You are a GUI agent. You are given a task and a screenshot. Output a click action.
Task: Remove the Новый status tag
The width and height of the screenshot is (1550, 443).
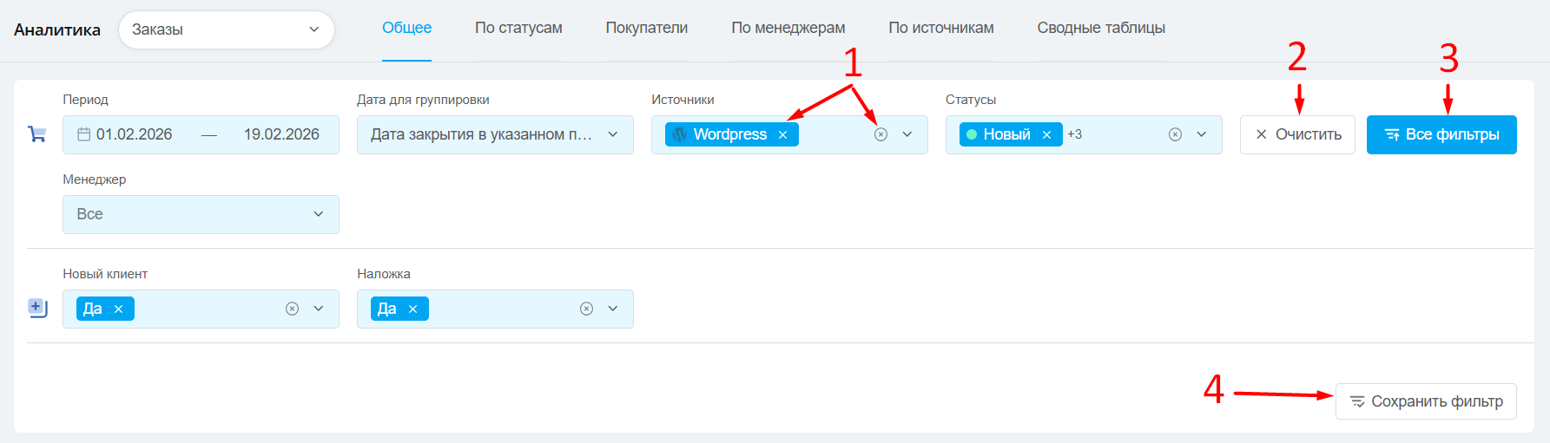pyautogui.click(x=1046, y=135)
